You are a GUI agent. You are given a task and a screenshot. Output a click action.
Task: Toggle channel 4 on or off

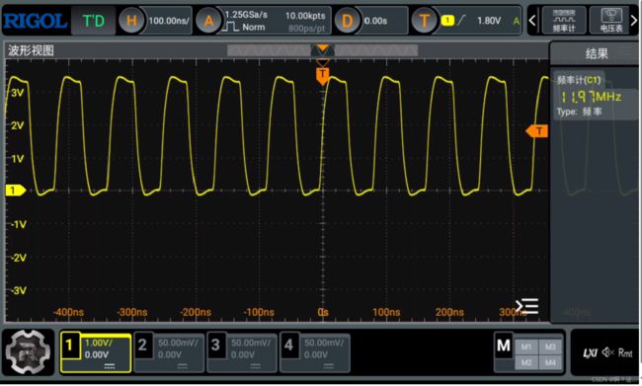(x=289, y=346)
